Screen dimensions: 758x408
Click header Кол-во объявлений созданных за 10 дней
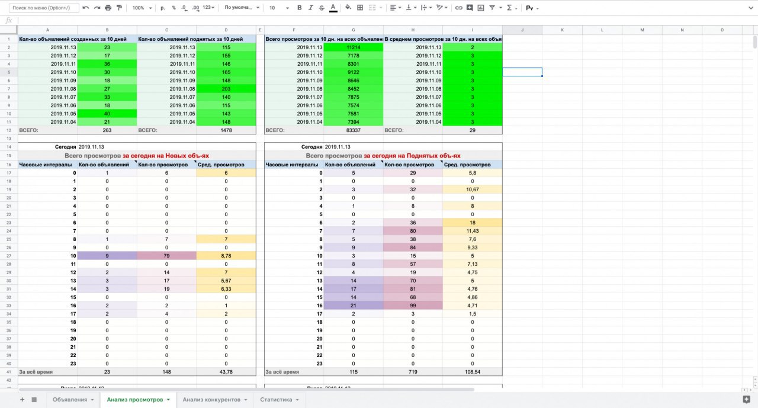coord(78,39)
